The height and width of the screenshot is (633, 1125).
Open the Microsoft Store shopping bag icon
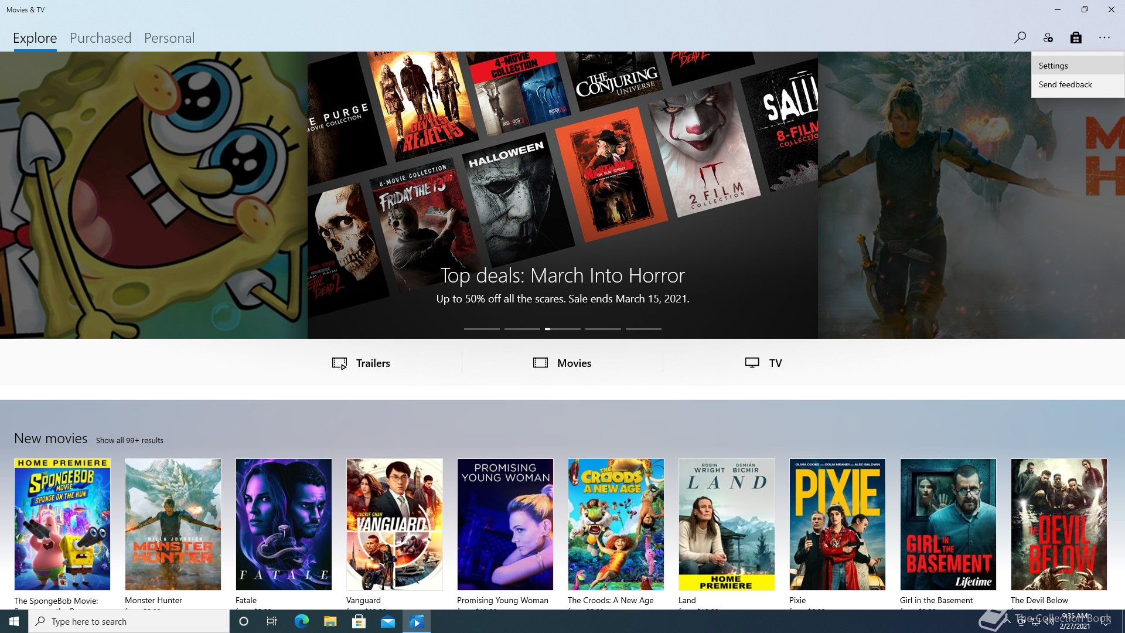(x=1076, y=38)
